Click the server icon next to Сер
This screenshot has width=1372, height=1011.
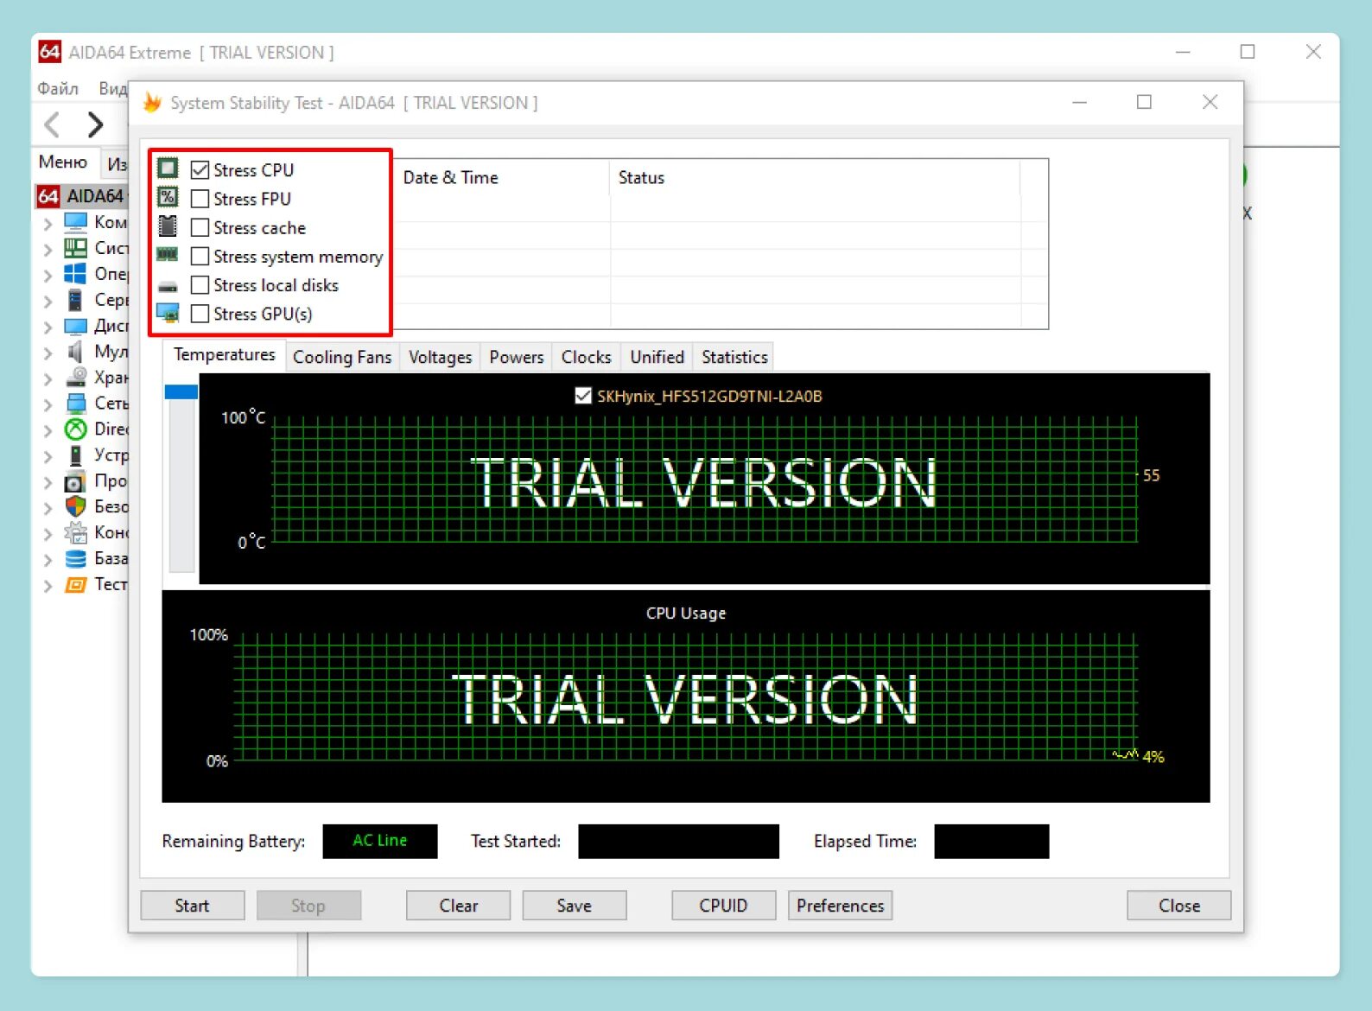[76, 300]
